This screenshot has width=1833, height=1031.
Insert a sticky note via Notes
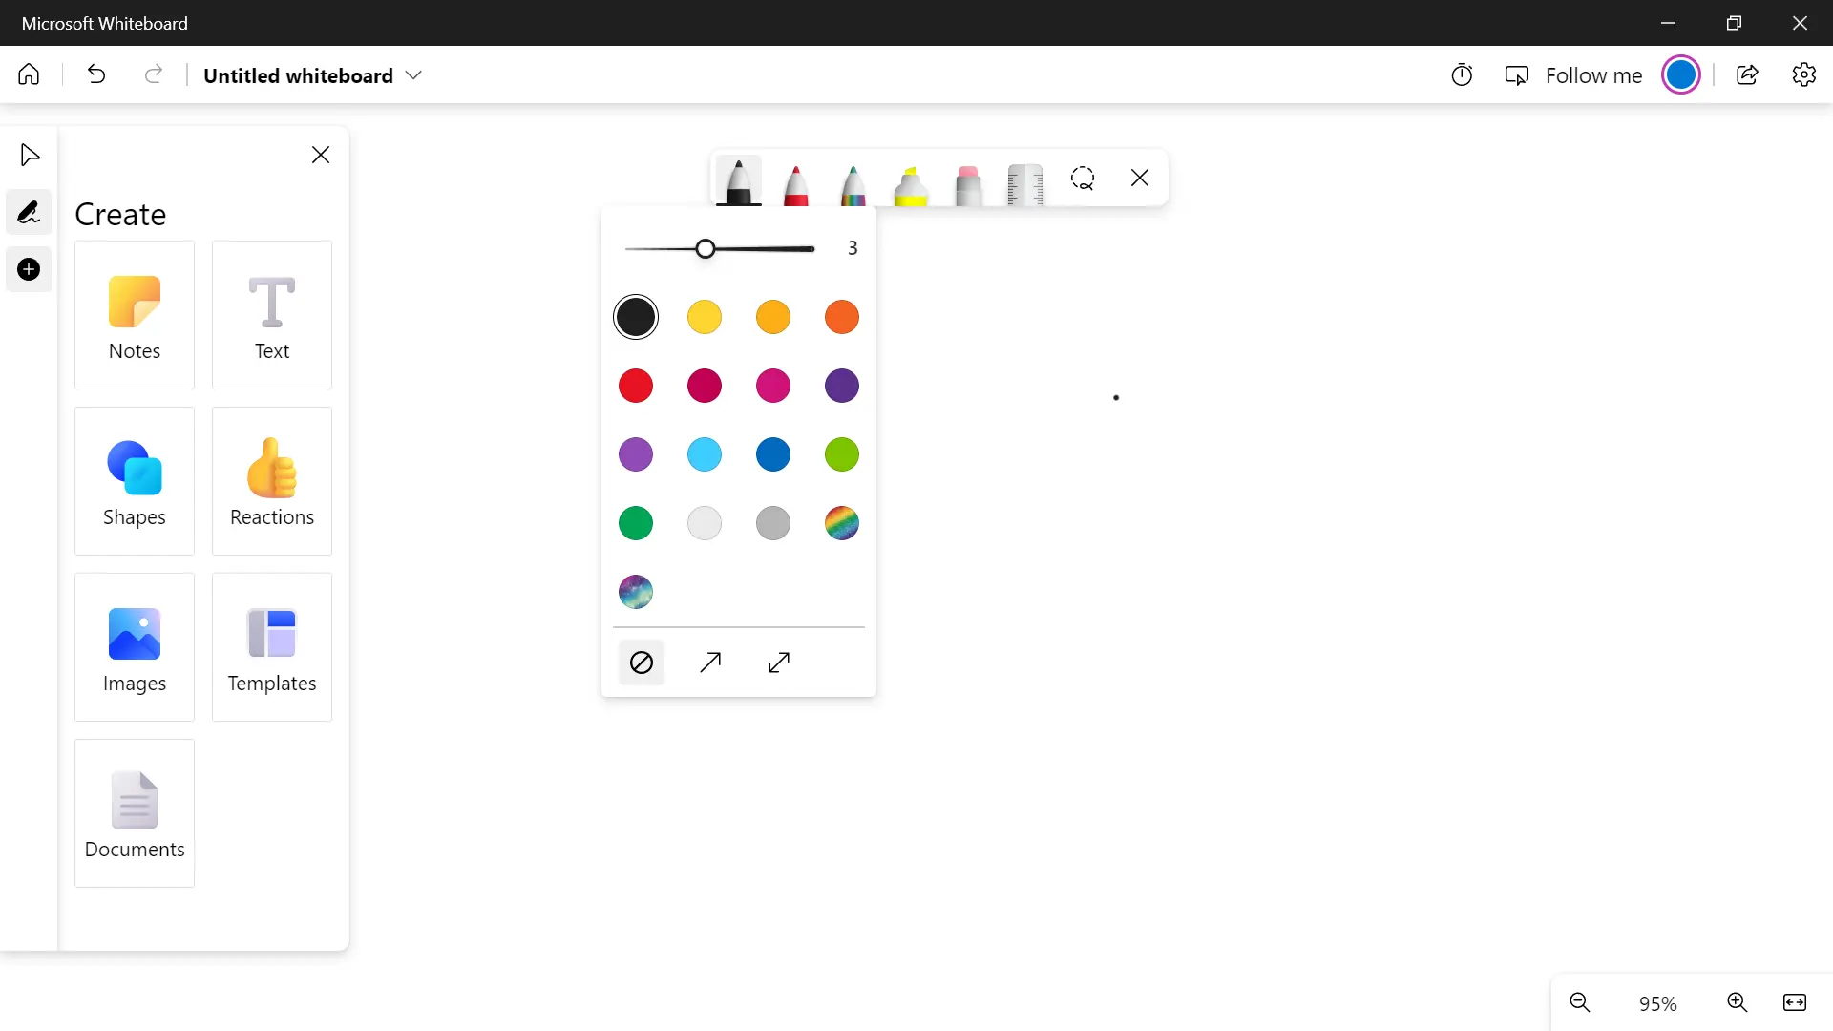click(x=134, y=315)
